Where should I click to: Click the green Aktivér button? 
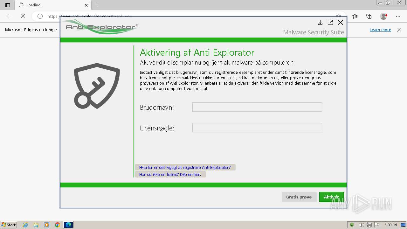331,197
